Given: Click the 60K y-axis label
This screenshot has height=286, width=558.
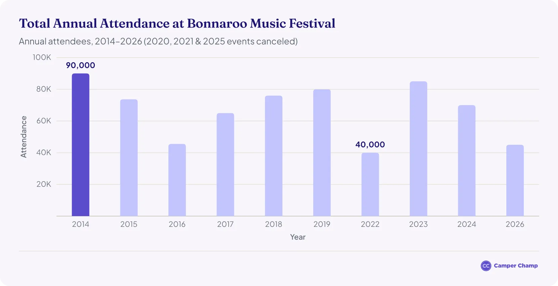Looking at the screenshot, I should 44,121.
